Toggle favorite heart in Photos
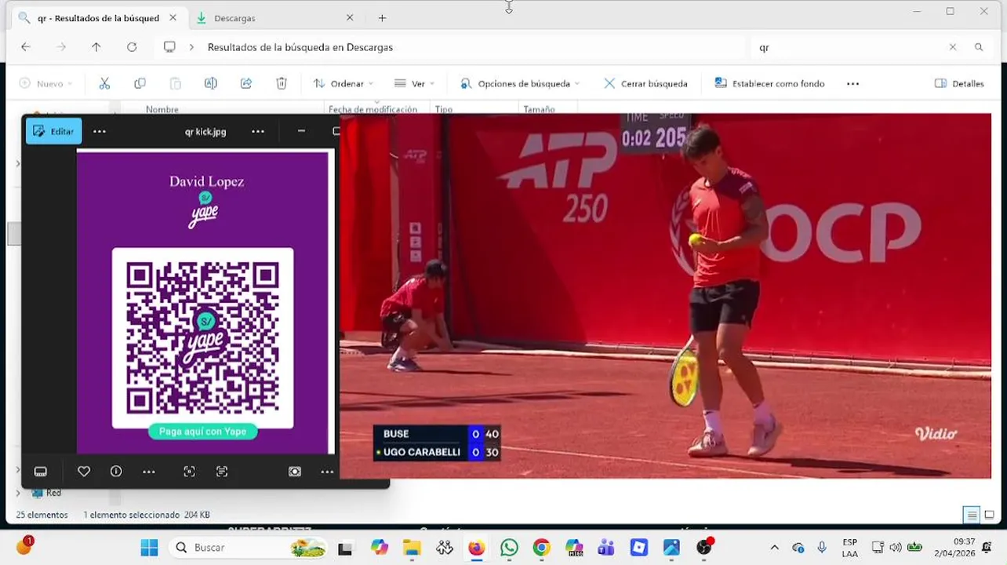Viewport: 1007px width, 565px height. tap(84, 472)
